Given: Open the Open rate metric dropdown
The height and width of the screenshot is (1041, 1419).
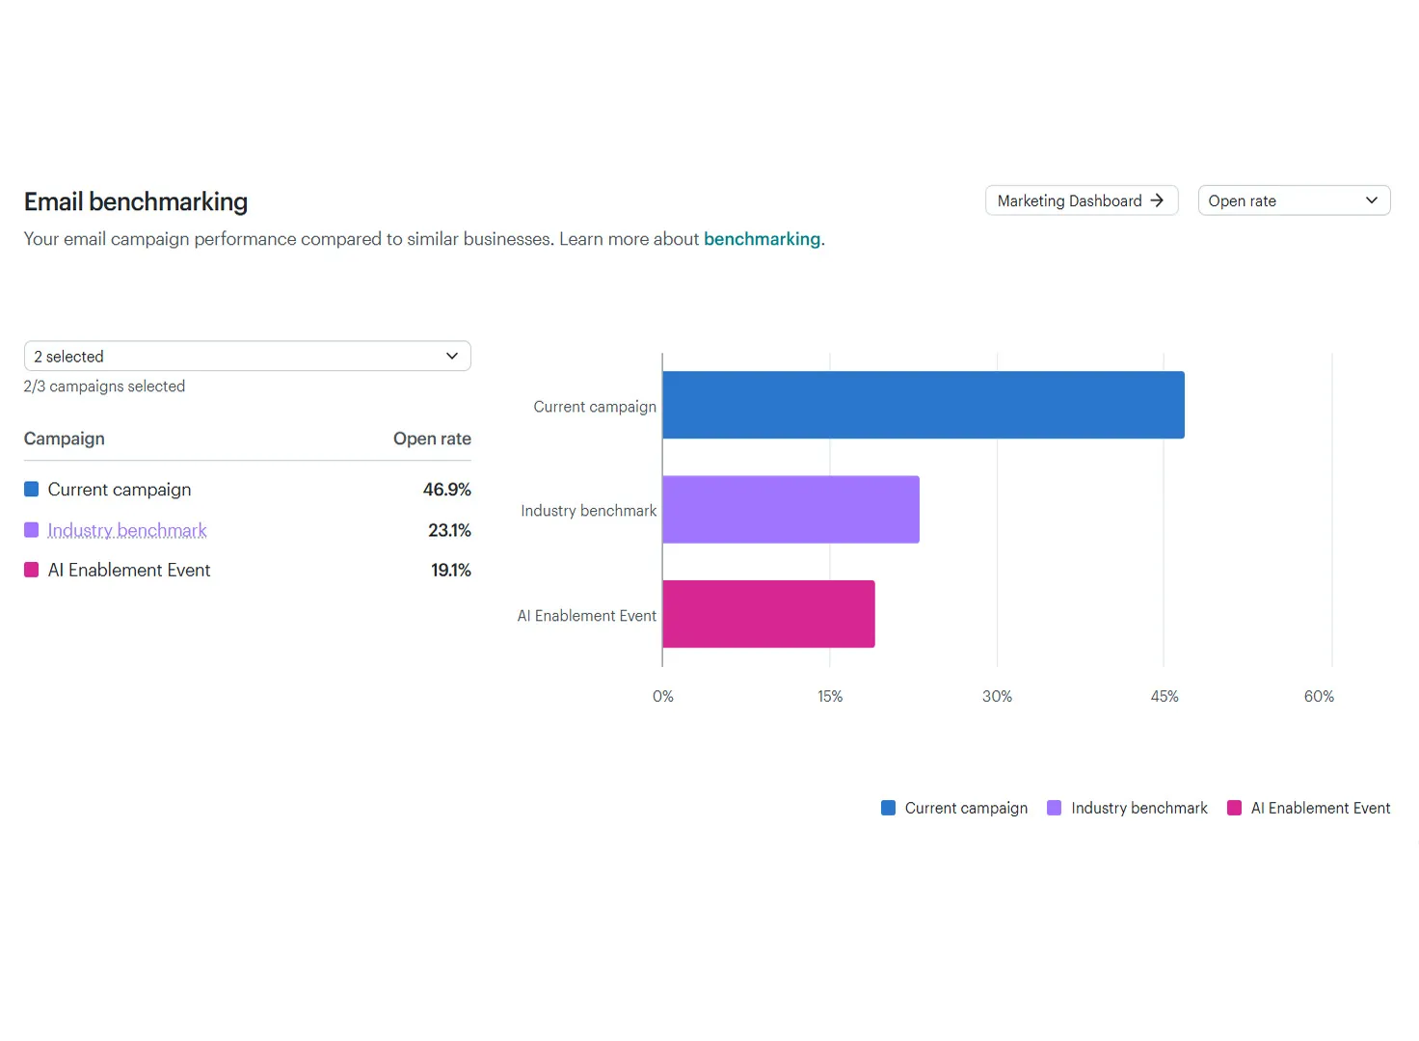Looking at the screenshot, I should [x=1294, y=200].
